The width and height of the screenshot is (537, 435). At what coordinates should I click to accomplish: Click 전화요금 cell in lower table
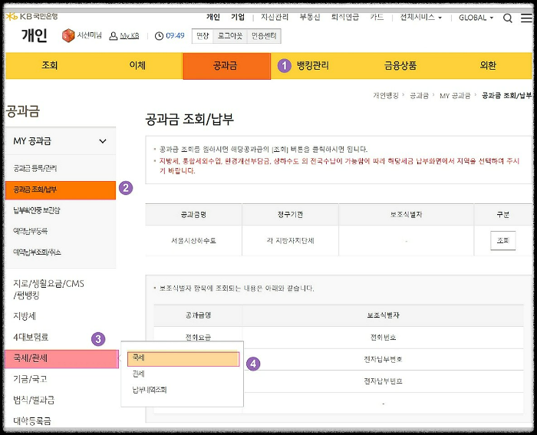click(x=198, y=337)
